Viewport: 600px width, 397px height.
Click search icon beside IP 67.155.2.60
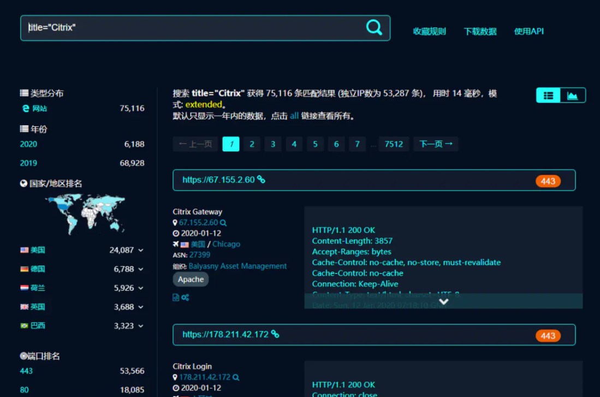[x=223, y=222]
